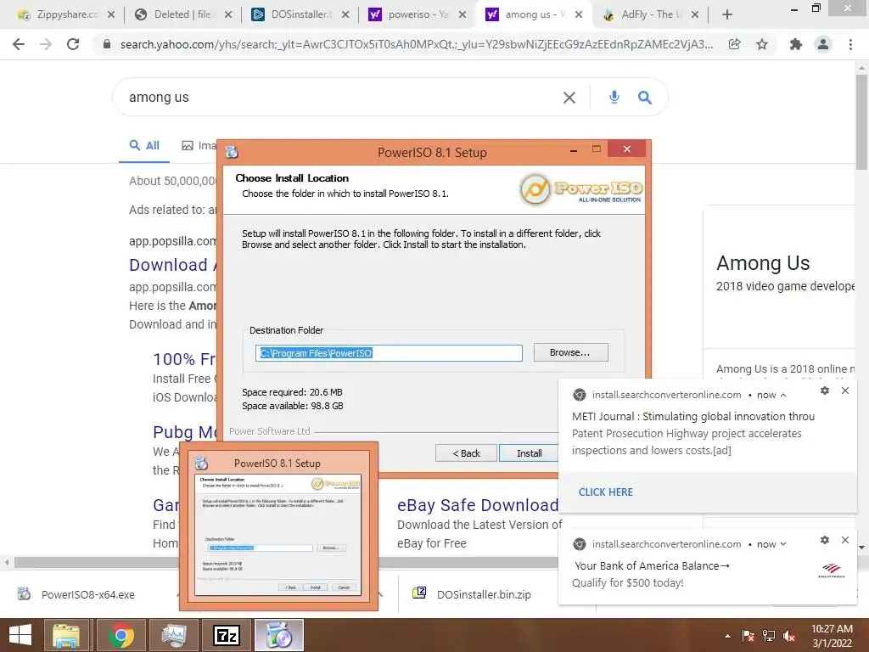Click the network tray icon
869x652 pixels.
point(769,636)
